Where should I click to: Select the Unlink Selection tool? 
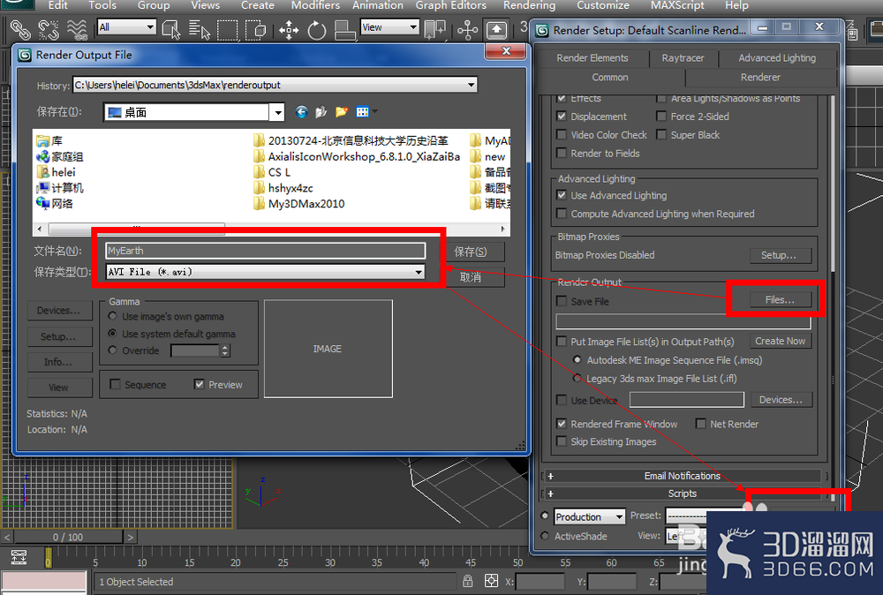click(x=49, y=29)
